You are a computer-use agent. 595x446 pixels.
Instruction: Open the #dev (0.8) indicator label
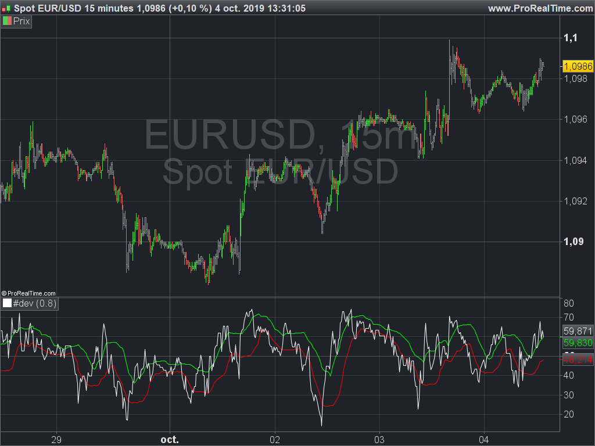(34, 303)
